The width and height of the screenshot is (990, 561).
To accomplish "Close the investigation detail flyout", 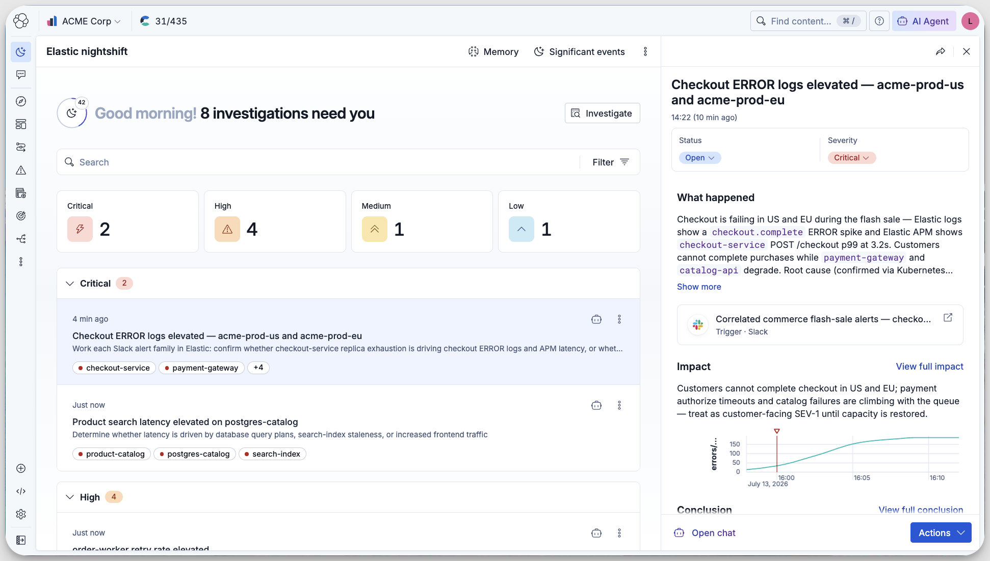I will (x=966, y=51).
